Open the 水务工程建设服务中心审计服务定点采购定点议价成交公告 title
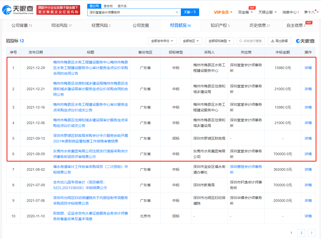Viewport: 321px width, 239px height. tap(91, 107)
